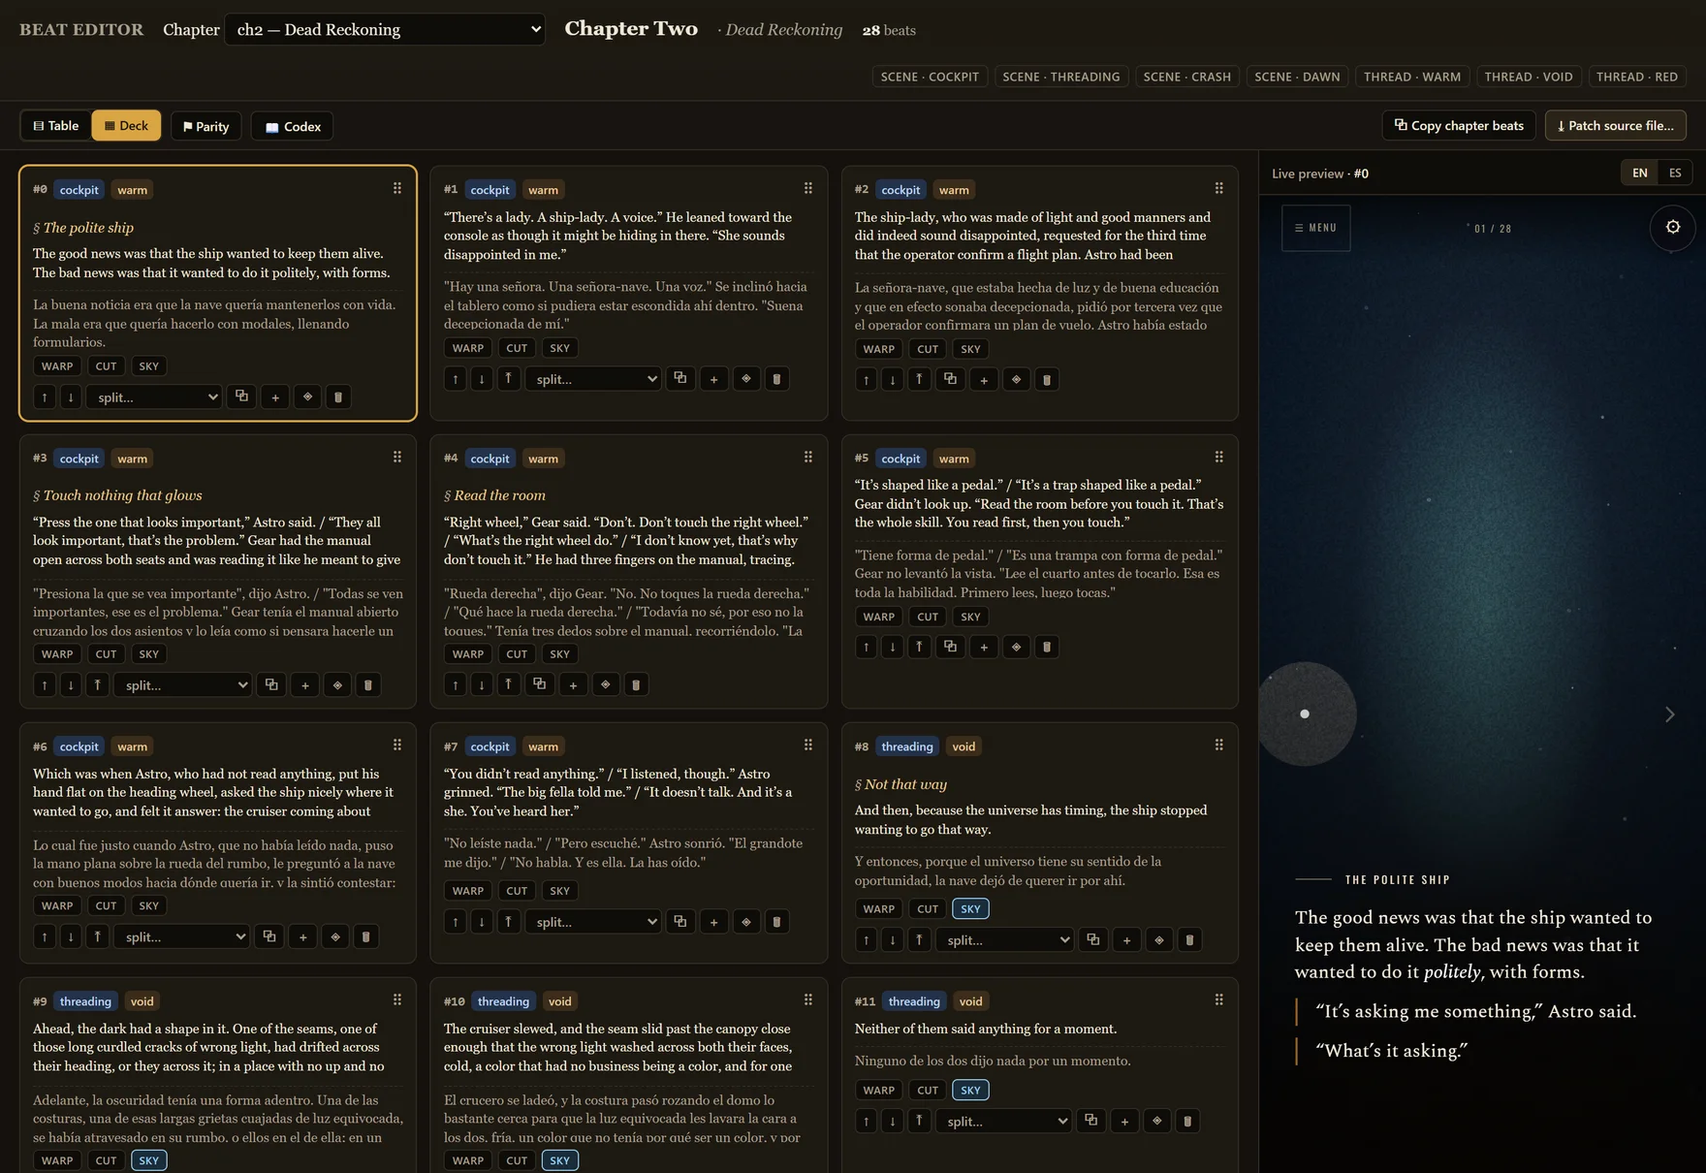
Task: Add a new beat after beat #6
Action: [303, 936]
